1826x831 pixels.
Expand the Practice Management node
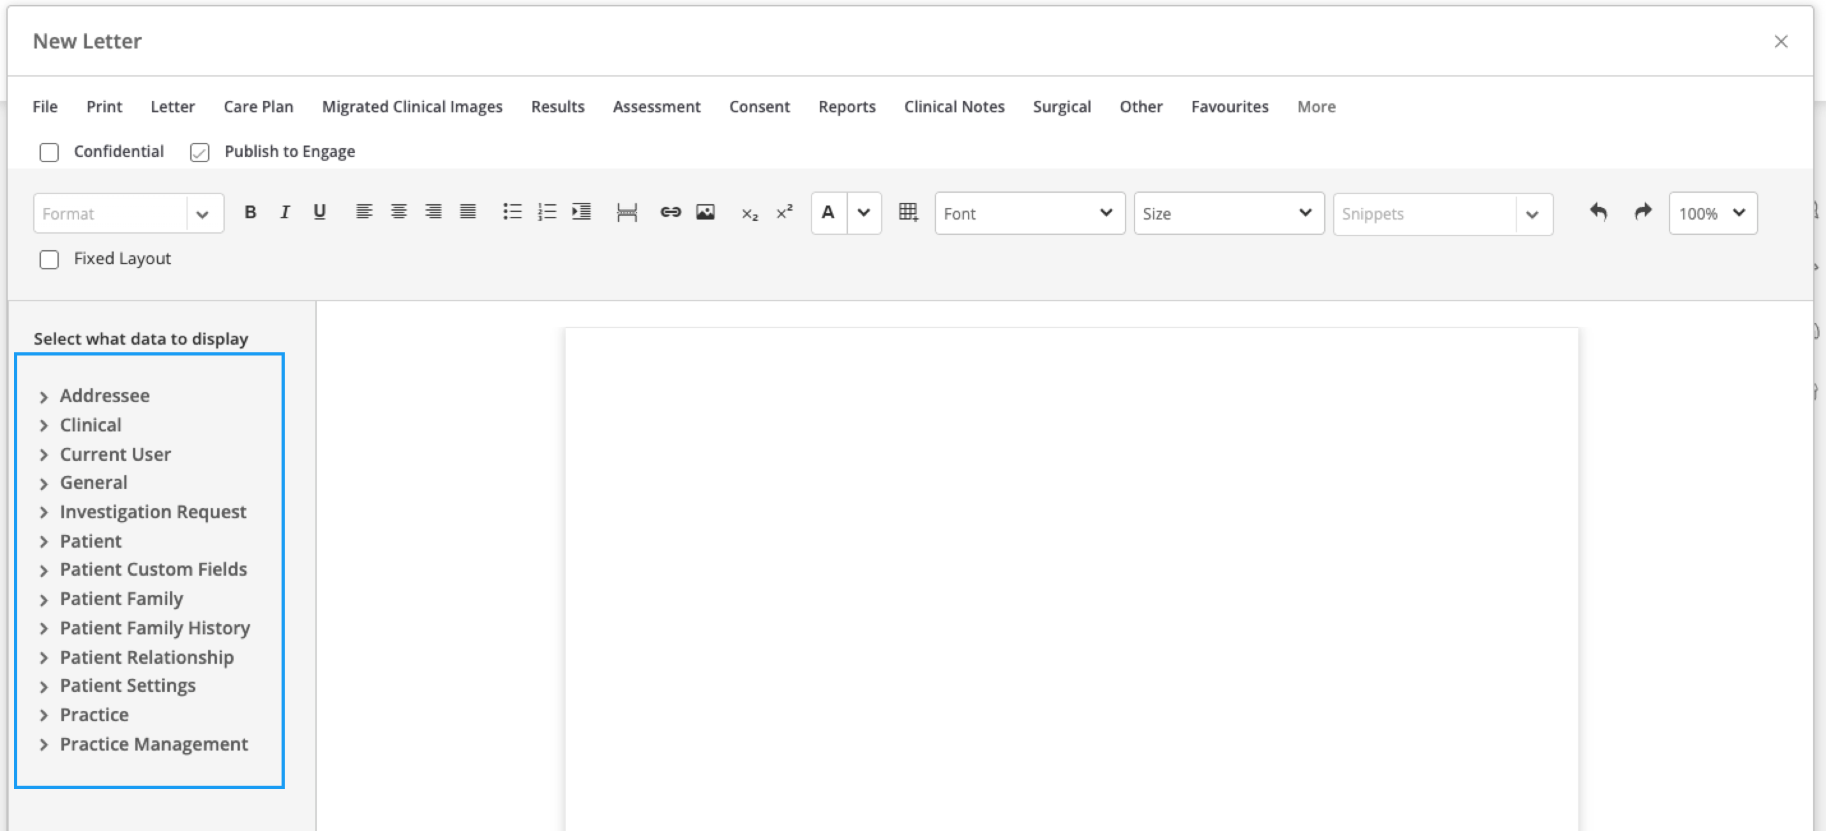coord(44,745)
